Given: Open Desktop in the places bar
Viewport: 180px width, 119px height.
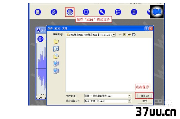Looking at the screenshot, I should [56, 49].
